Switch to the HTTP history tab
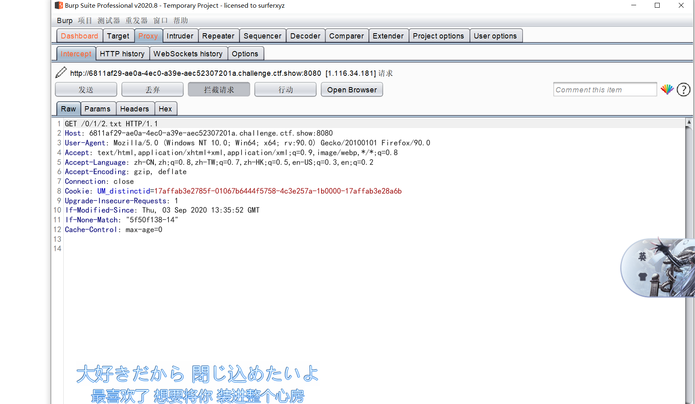The width and height of the screenshot is (695, 404). pyautogui.click(x=122, y=53)
